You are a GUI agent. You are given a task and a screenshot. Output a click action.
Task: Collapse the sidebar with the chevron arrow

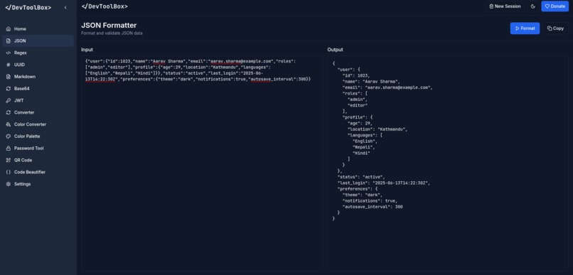click(65, 7)
